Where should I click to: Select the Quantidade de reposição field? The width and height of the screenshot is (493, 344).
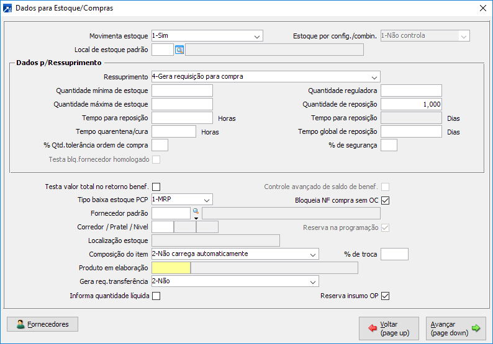(x=411, y=104)
